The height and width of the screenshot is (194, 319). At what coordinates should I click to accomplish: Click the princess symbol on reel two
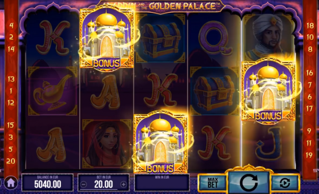(x=106, y=144)
